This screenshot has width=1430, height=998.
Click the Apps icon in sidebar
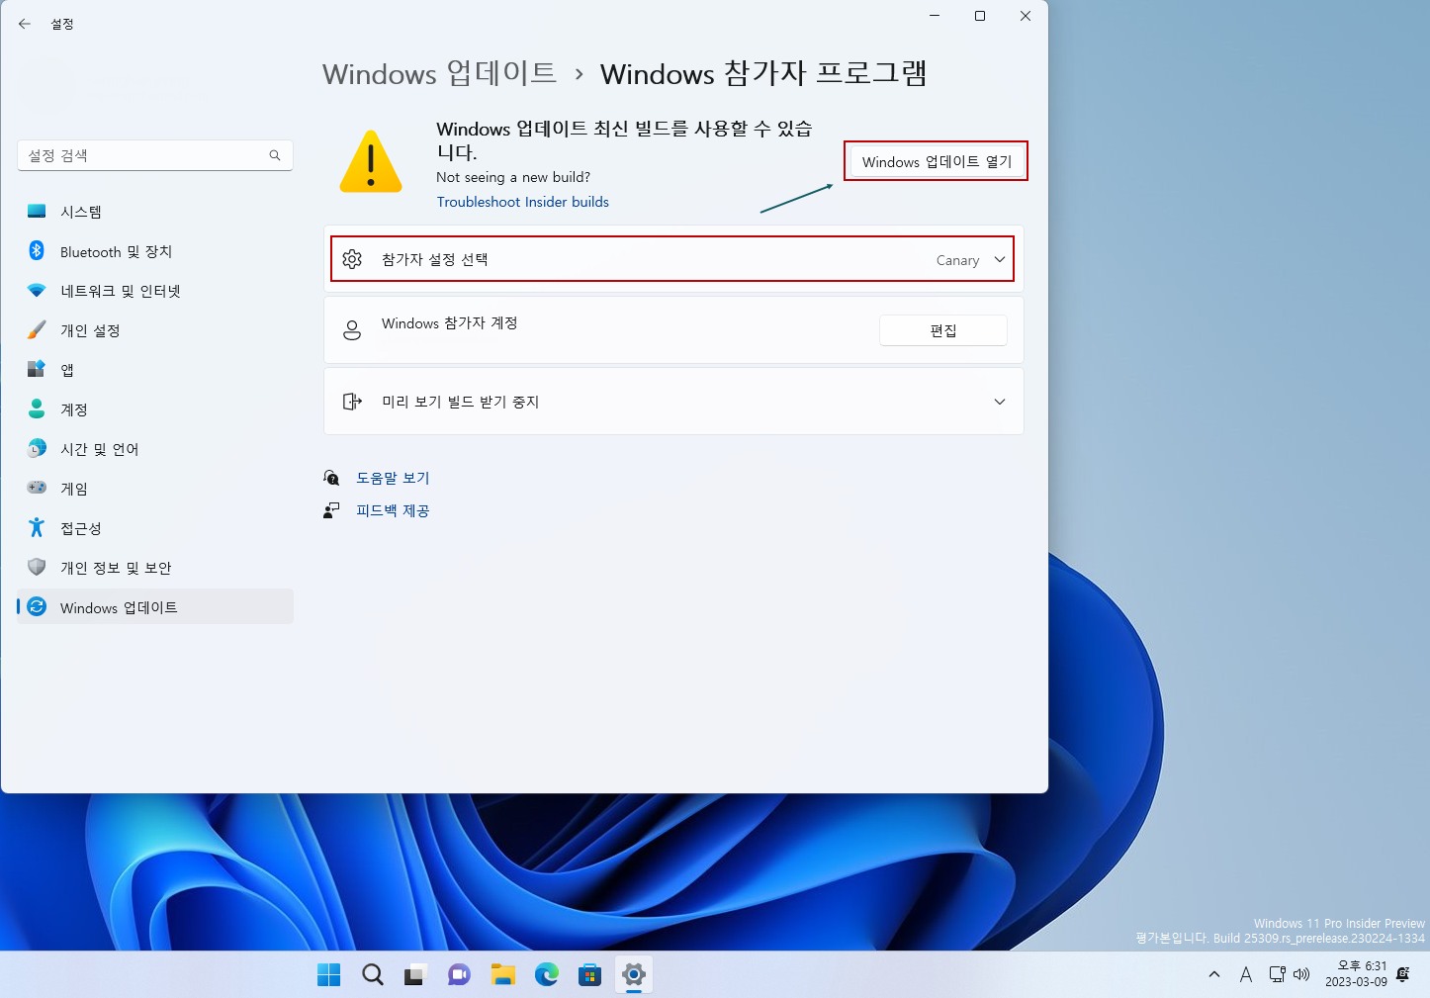tap(37, 369)
